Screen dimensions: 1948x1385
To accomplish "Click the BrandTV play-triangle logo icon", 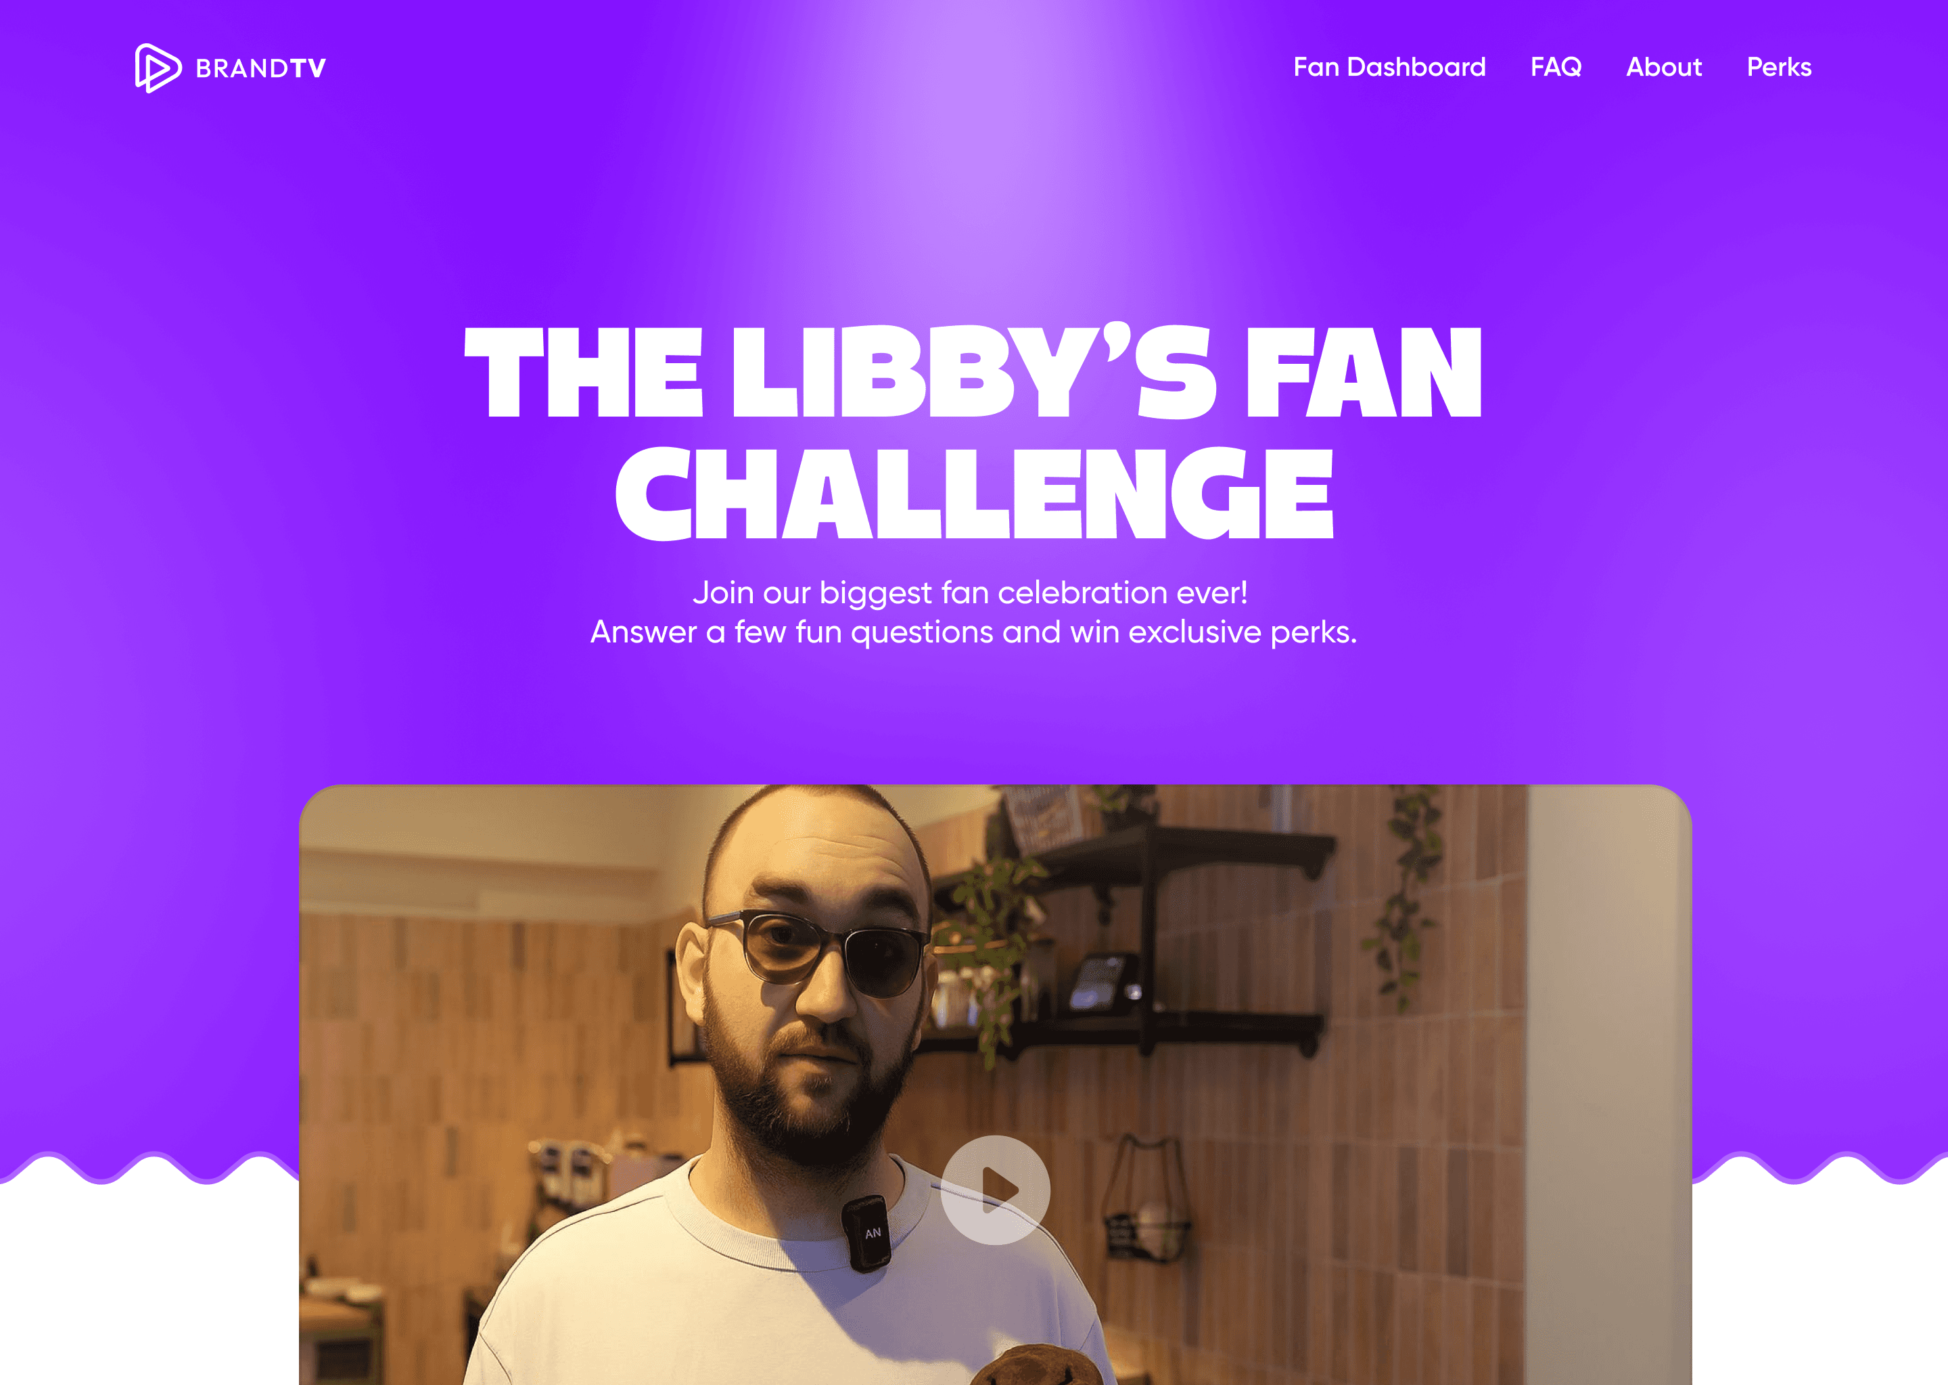I will point(158,68).
